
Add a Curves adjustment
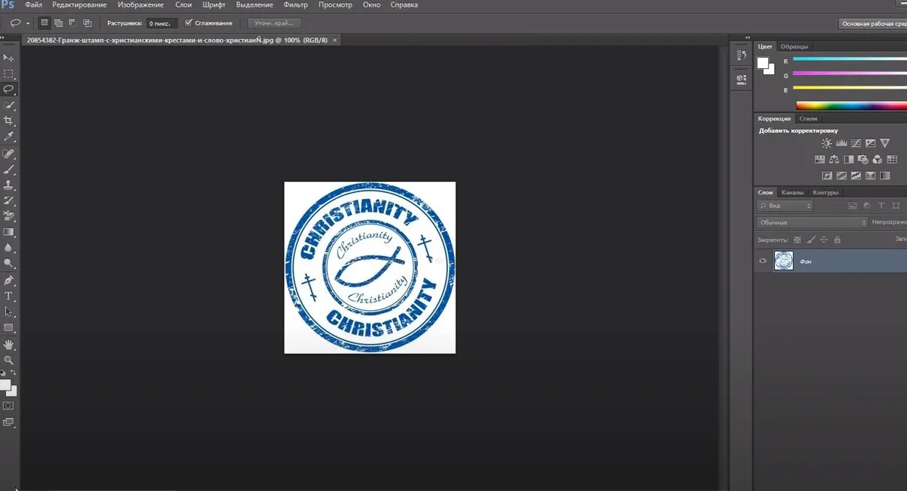point(856,143)
